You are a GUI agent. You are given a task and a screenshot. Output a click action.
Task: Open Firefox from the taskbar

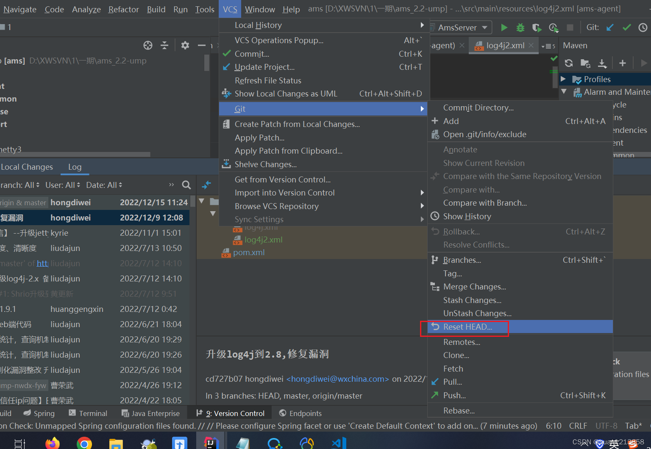coord(53,443)
